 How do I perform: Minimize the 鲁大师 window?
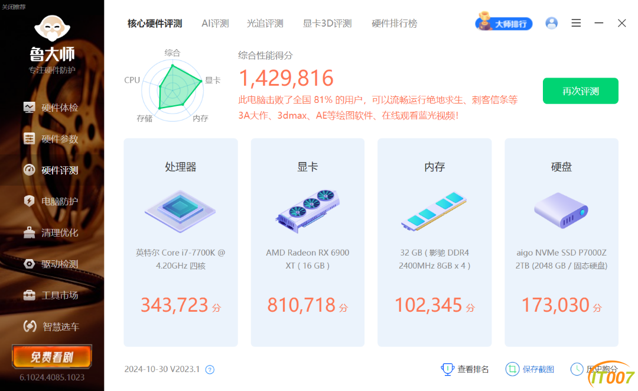[599, 23]
